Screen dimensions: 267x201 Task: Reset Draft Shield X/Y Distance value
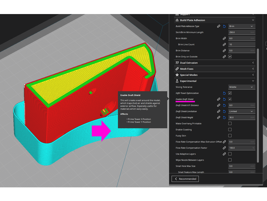pyautogui.click(x=224, y=105)
